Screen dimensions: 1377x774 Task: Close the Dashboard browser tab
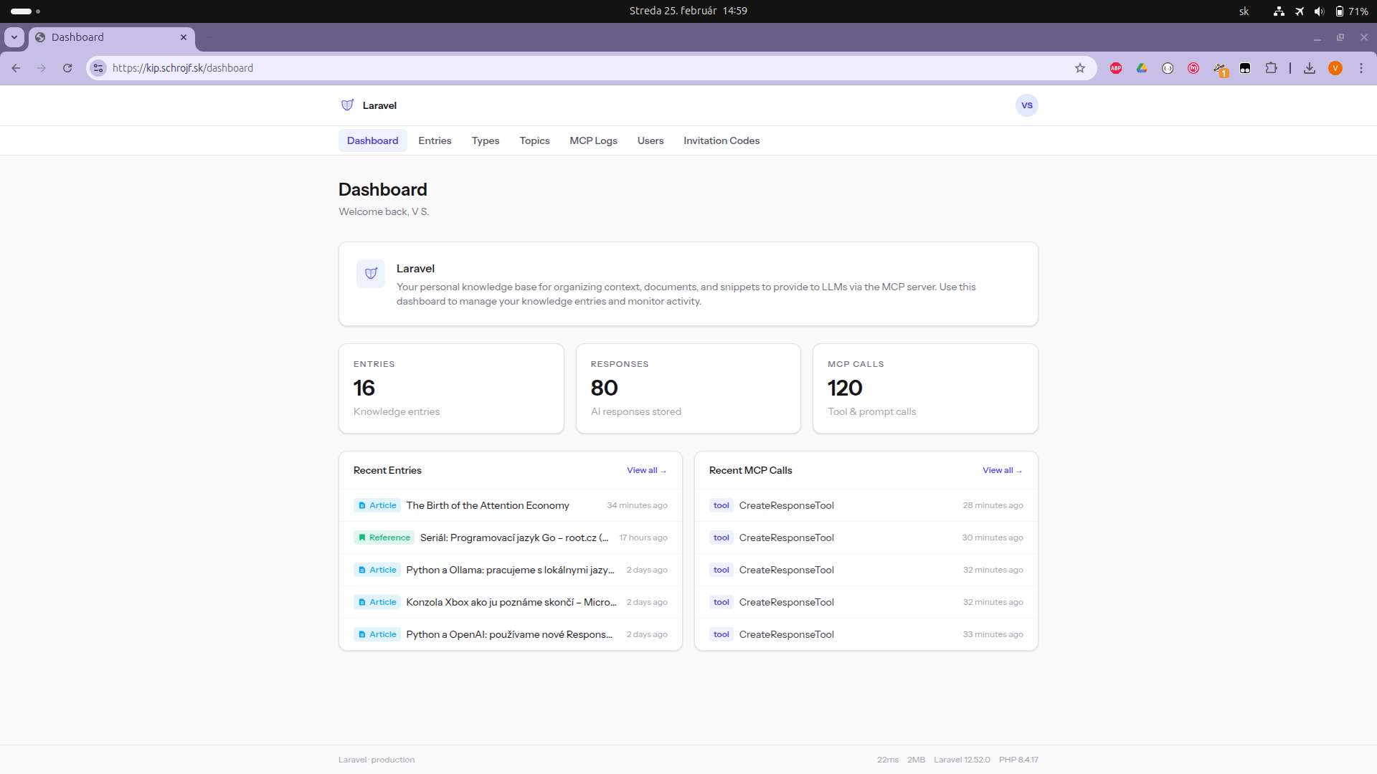184,37
